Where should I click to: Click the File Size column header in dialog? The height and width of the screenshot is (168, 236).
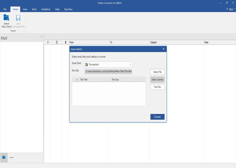126,79
